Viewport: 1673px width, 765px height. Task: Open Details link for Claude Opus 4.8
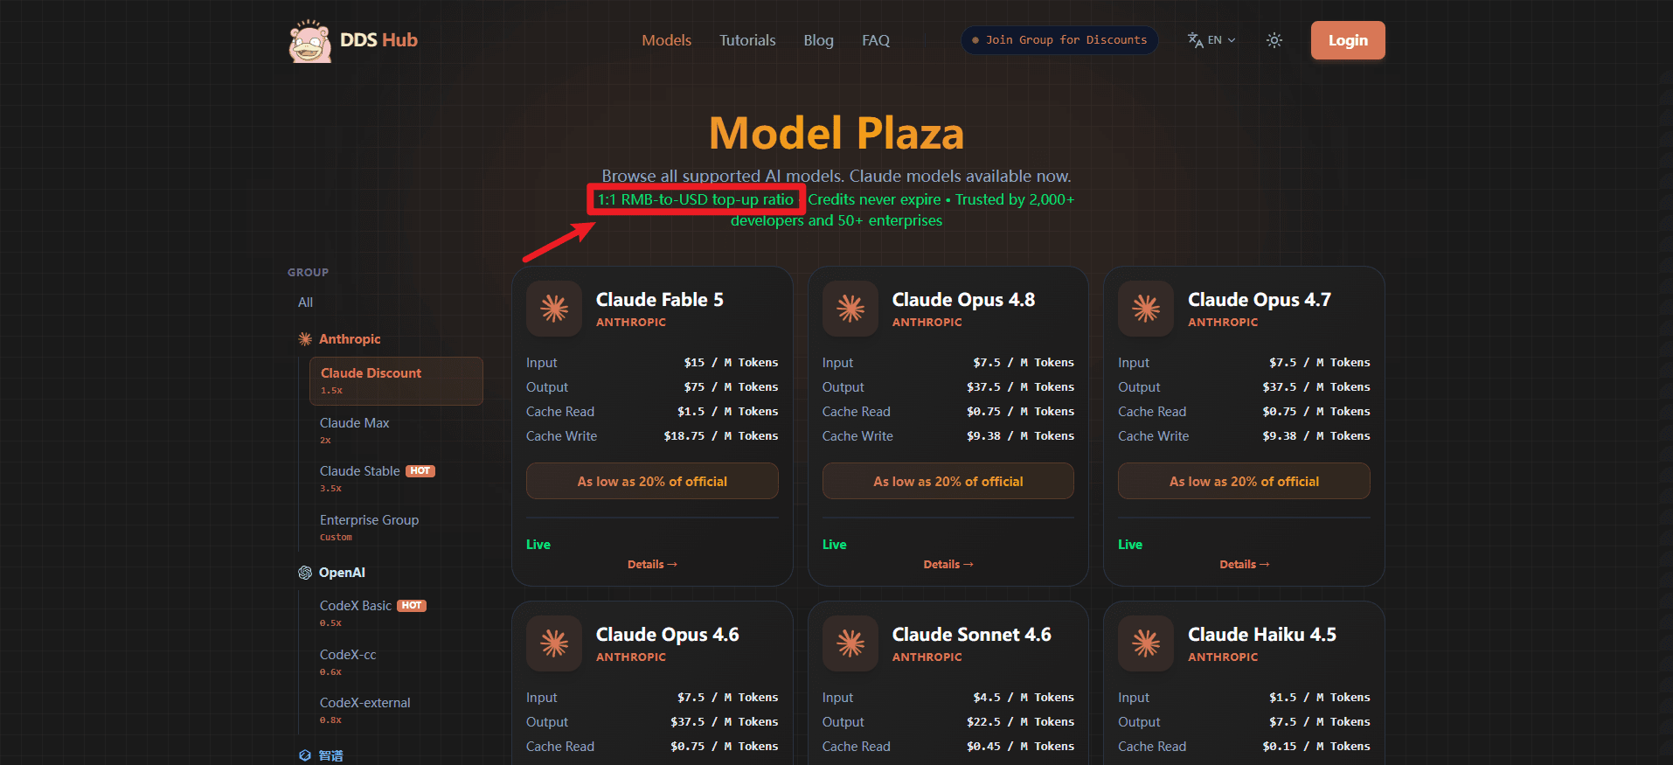[x=948, y=565]
